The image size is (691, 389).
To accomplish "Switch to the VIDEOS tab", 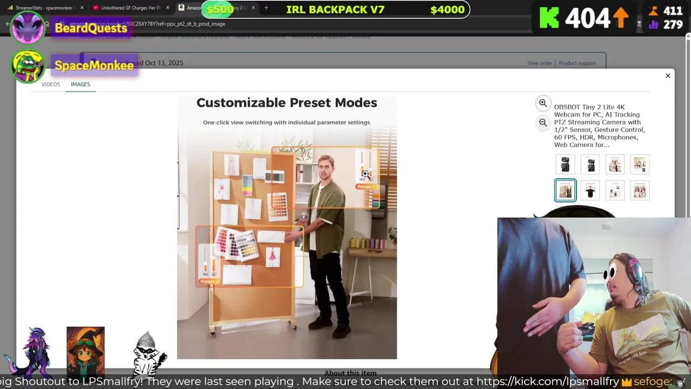I will [51, 84].
